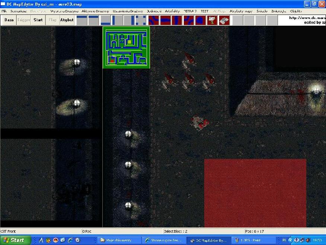This screenshot has height=245, width=326.
Task: Click the volume speaker tray icon
Action: (308, 240)
